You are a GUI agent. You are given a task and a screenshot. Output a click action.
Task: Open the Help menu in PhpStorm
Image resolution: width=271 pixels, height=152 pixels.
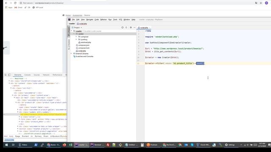tap(133, 20)
